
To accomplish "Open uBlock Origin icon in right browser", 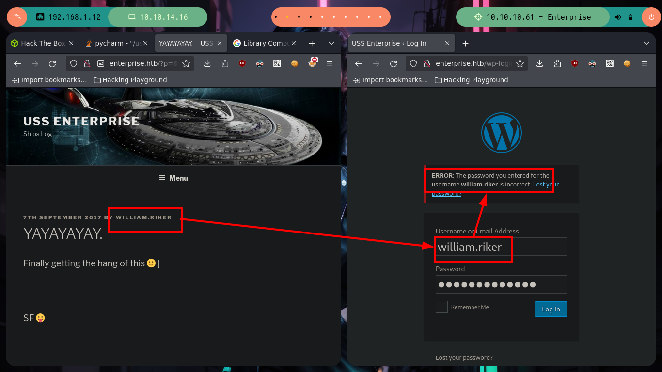I will [575, 63].
